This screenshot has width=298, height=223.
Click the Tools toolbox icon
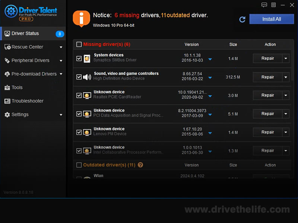[x=7, y=87]
